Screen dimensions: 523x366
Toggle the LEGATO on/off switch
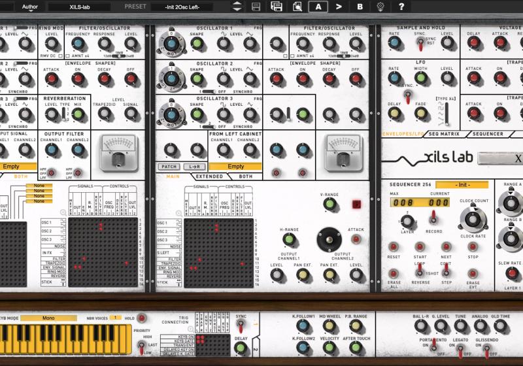point(460,350)
